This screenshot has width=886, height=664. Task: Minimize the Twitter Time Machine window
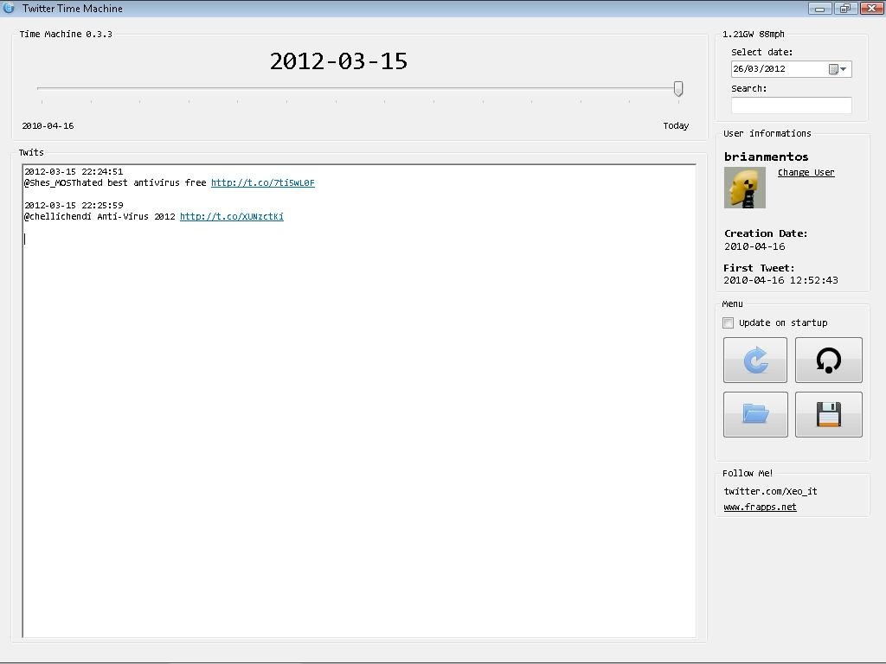[x=819, y=8]
